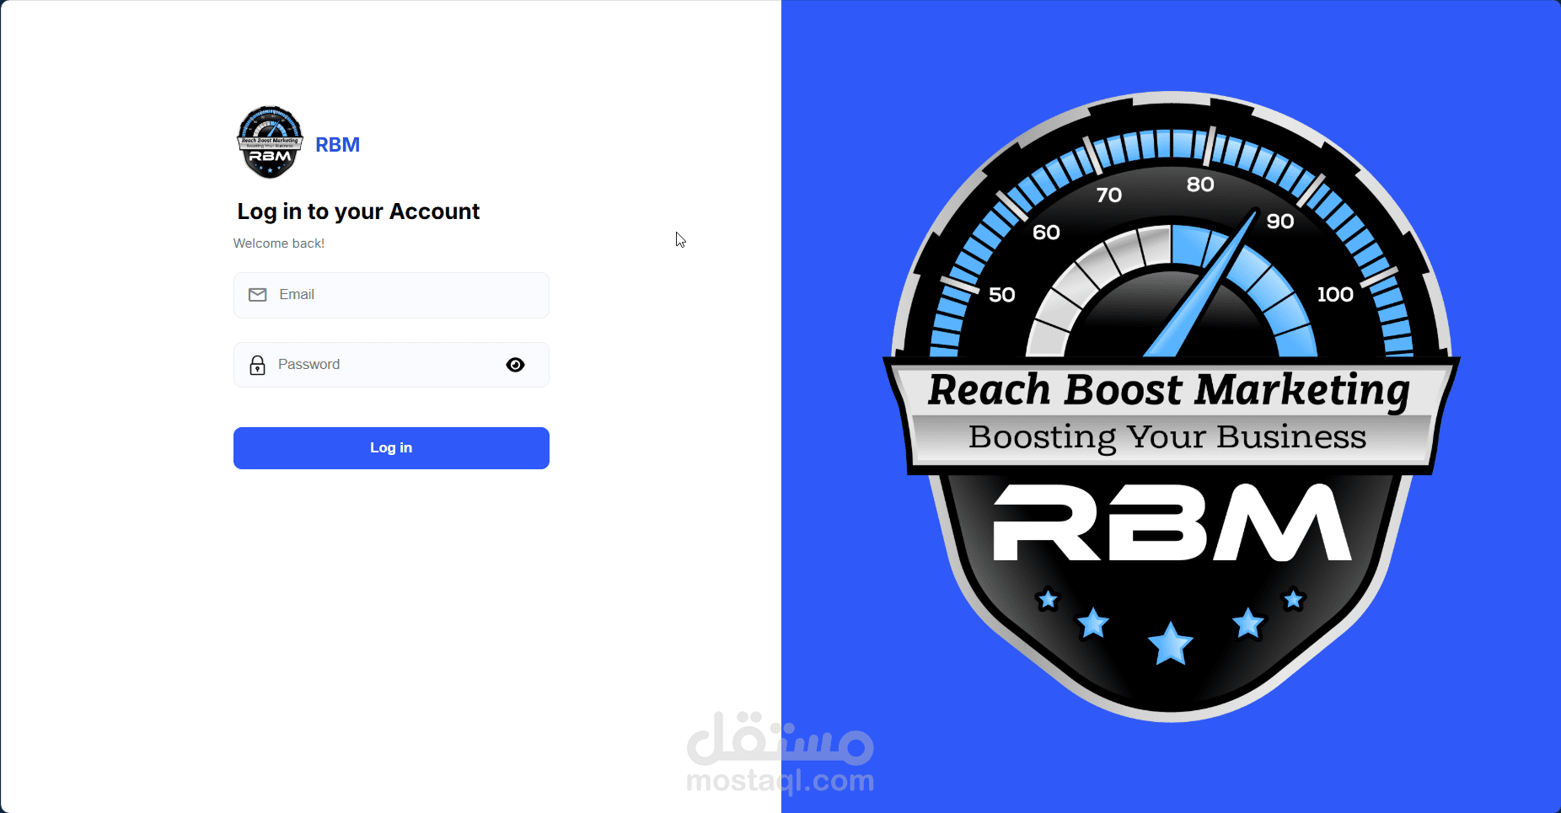Toggle password visibility with the eye icon

[x=515, y=365]
